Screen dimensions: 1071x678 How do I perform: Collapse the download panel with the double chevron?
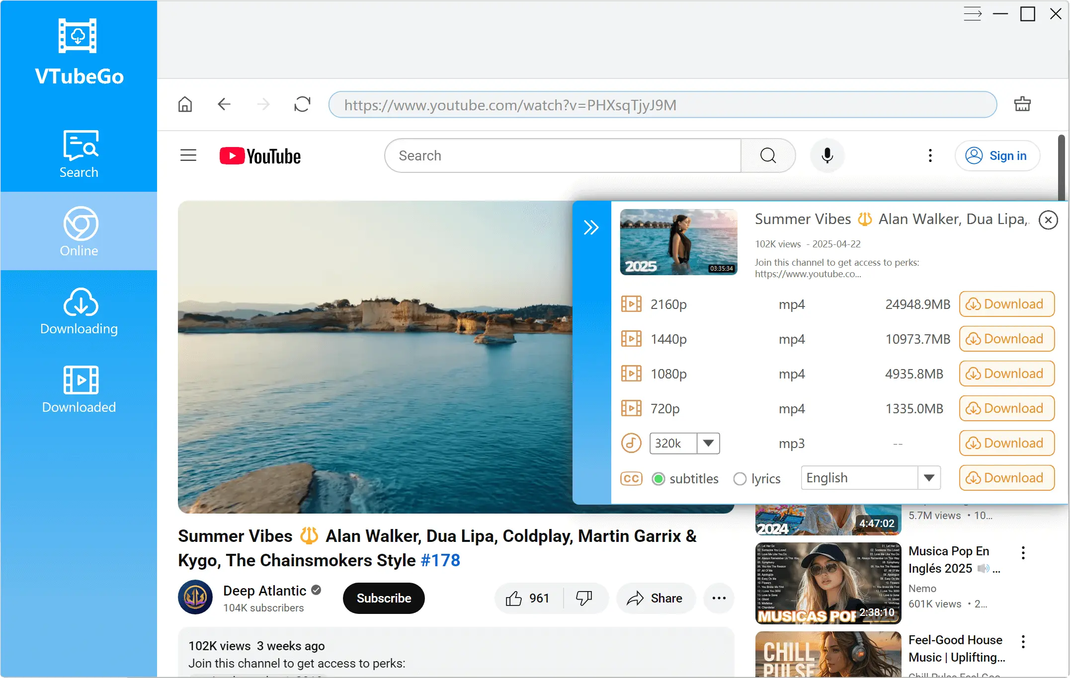point(591,226)
